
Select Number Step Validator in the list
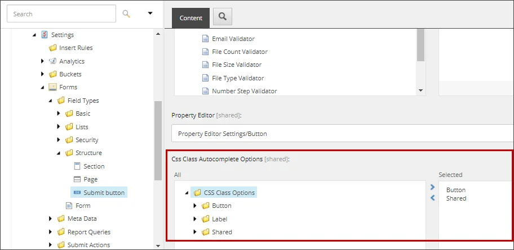tap(244, 91)
